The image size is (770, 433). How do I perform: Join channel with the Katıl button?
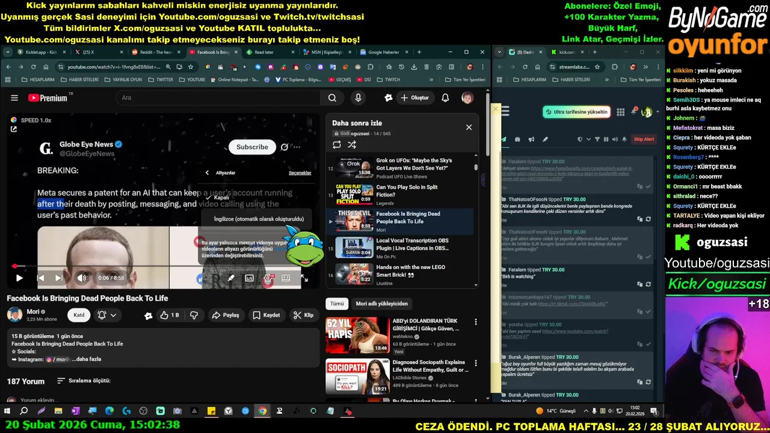coord(79,315)
